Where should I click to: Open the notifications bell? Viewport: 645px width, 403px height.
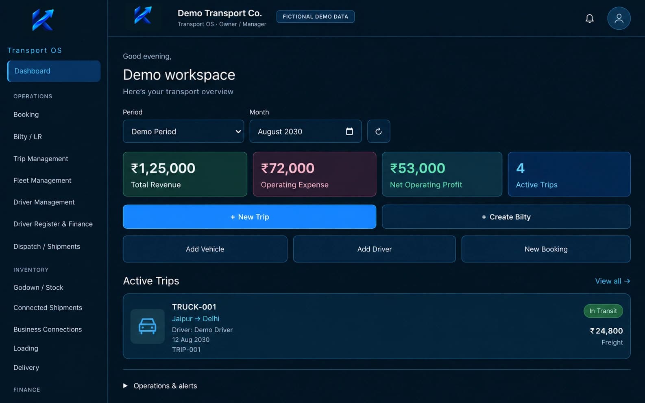coord(589,18)
